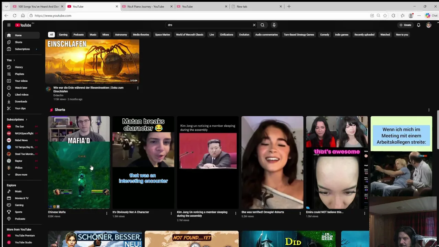Open Your videos in sidebar
This screenshot has height=247, width=439.
(23, 81)
